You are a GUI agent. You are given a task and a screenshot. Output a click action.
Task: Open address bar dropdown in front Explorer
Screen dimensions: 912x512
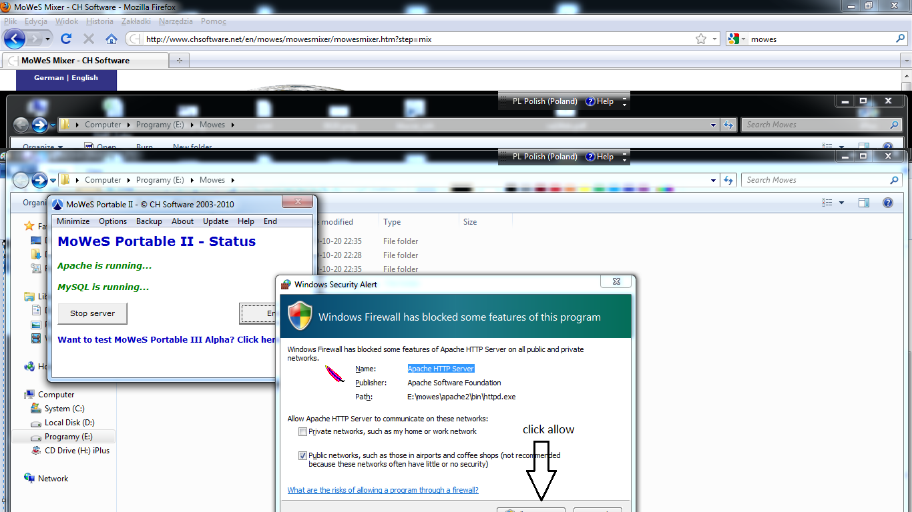click(714, 180)
